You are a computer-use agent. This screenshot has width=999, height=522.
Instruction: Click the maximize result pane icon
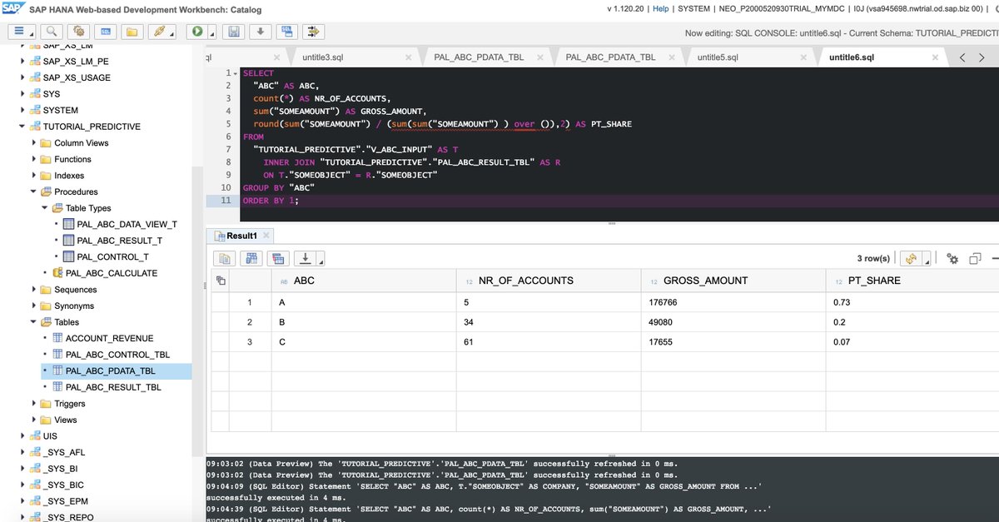tap(976, 258)
